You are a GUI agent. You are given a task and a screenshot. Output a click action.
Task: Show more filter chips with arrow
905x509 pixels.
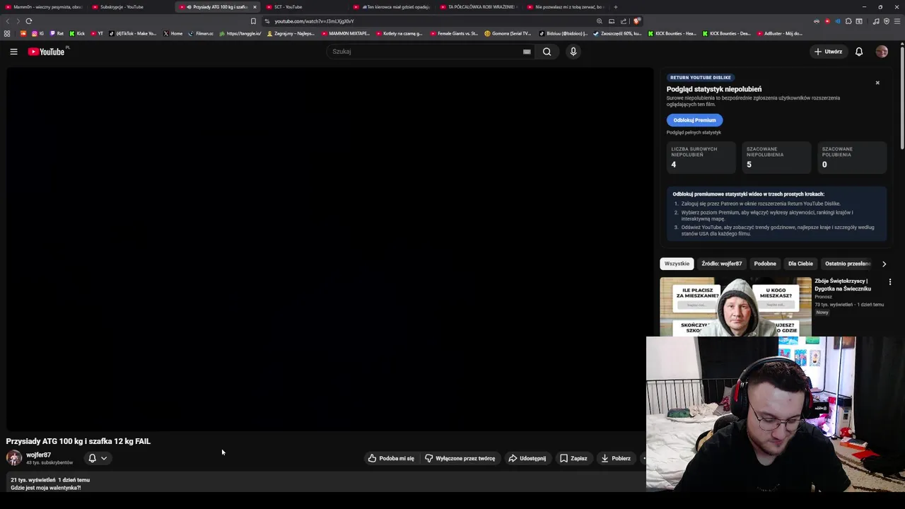point(884,264)
